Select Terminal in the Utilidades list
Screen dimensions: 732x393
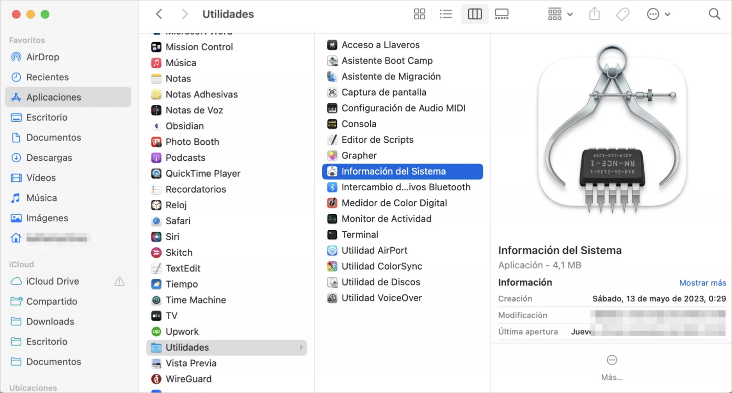(360, 235)
